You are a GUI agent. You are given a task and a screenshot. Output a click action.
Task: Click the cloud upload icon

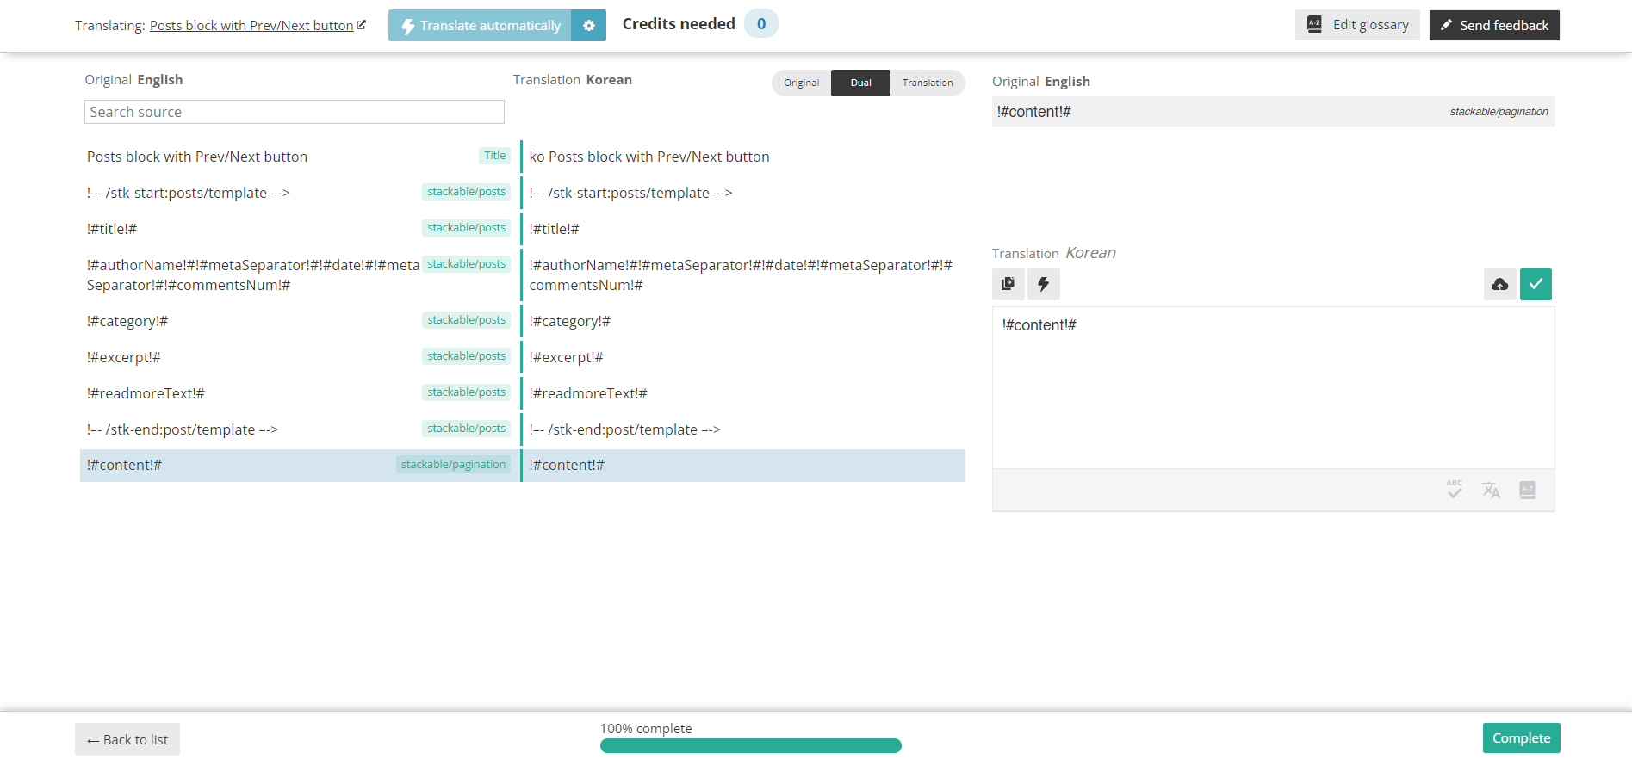pos(1500,284)
